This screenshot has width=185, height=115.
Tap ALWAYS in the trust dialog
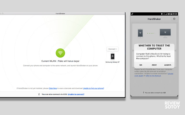[168, 65]
